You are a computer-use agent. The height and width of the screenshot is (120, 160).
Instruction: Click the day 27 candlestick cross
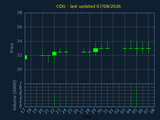click(84, 51)
